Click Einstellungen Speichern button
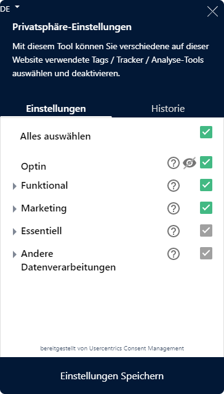This screenshot has height=394, width=224. pyautogui.click(x=112, y=376)
